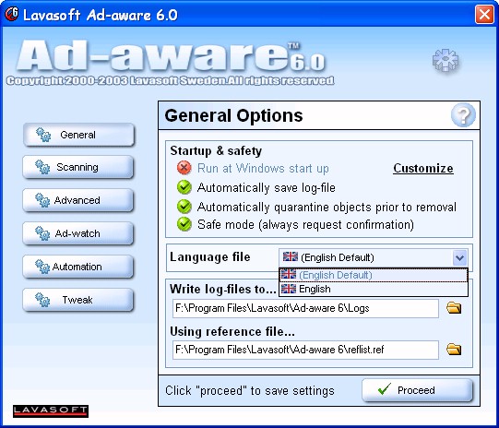Browse folder for reference file
This screenshot has height=428, width=499.
tap(454, 350)
